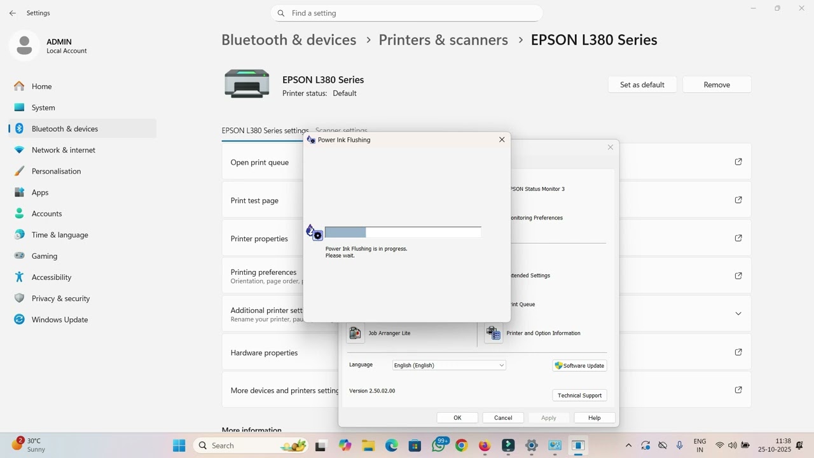The height and width of the screenshot is (458, 814).
Task: Select Bluetooth & devices in sidebar
Action: click(83, 128)
